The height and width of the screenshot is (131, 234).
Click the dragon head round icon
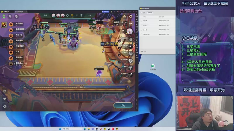pyautogui.click(x=81, y=15)
